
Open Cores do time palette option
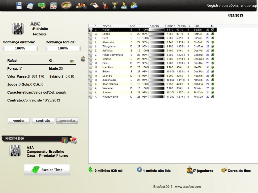[239, 171]
